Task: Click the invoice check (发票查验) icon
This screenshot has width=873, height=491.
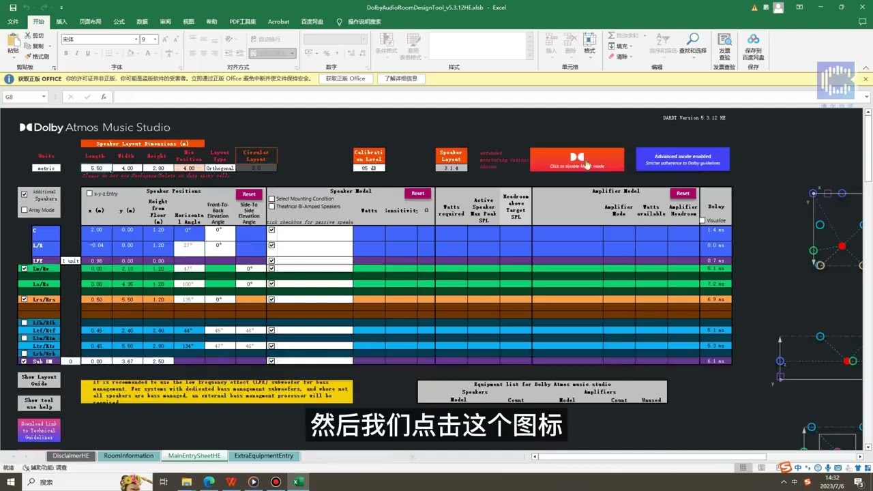Action: (724, 40)
